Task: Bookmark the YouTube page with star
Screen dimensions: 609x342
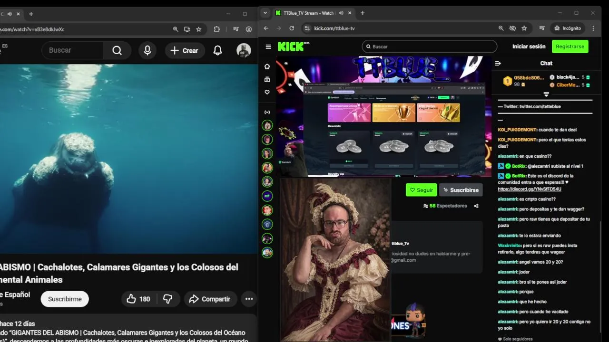Action: tap(199, 29)
